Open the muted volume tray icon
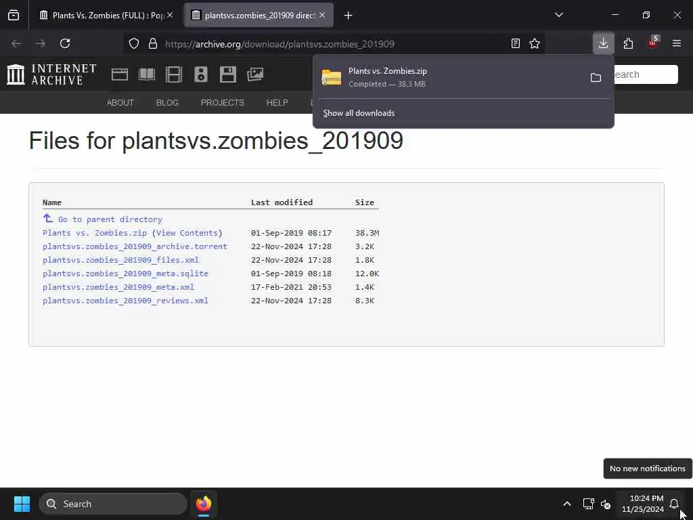The height and width of the screenshot is (520, 693). tap(606, 504)
